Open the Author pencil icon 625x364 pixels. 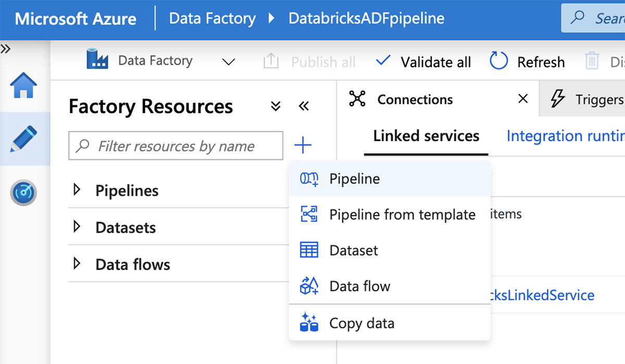24,139
